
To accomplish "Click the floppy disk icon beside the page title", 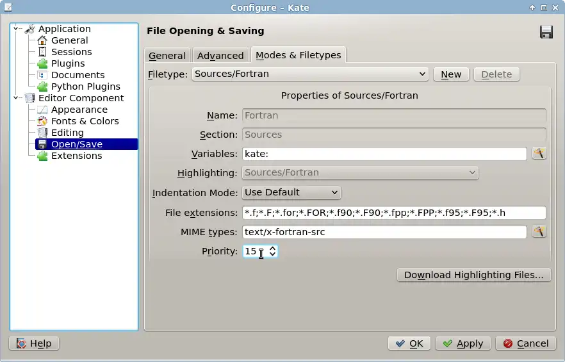I will [x=546, y=32].
